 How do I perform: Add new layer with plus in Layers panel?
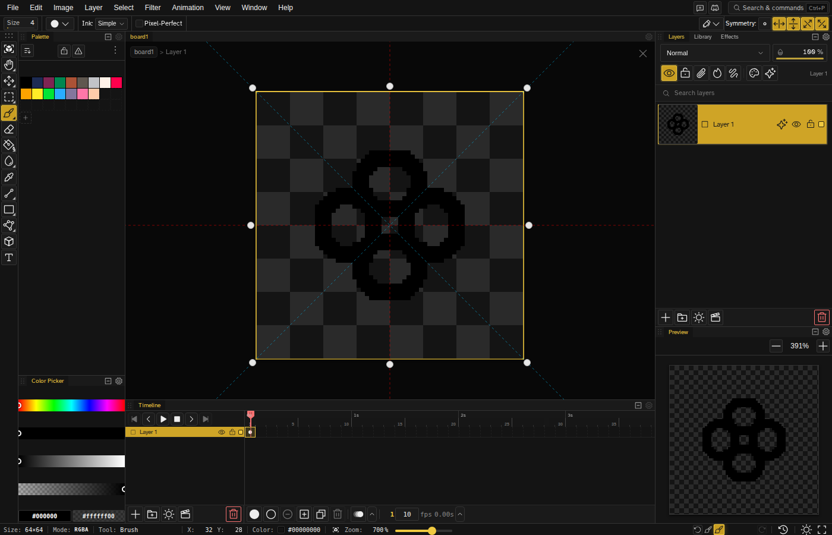click(666, 317)
